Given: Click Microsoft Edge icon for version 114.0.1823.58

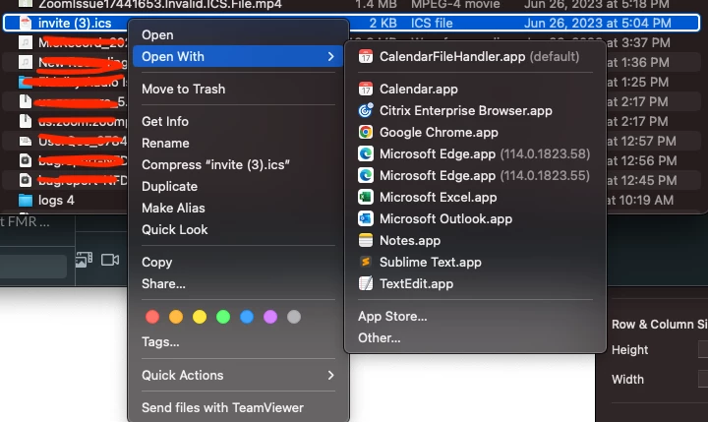Looking at the screenshot, I should 366,154.
